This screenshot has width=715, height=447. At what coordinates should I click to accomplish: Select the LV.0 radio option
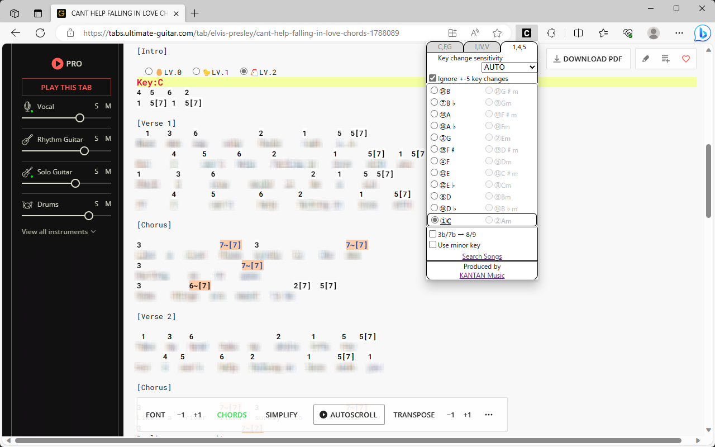[149, 72]
